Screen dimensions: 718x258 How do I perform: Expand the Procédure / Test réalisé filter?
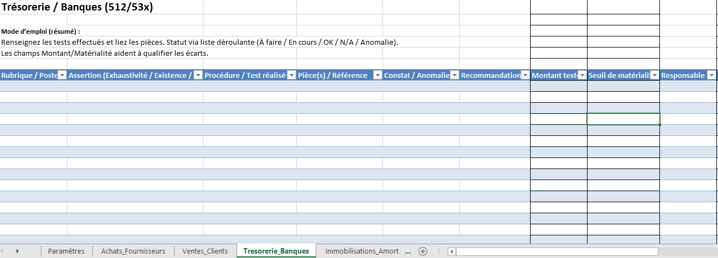(x=291, y=76)
